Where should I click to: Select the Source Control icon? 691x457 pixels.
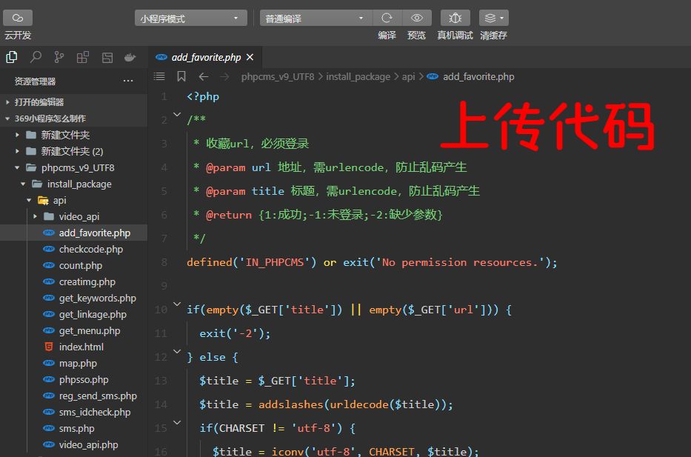point(59,56)
